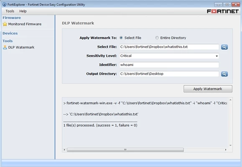Image resolution: width=242 pixels, height=167 pixels.
Task: Click the Select File path input field
Action: (x=169, y=47)
